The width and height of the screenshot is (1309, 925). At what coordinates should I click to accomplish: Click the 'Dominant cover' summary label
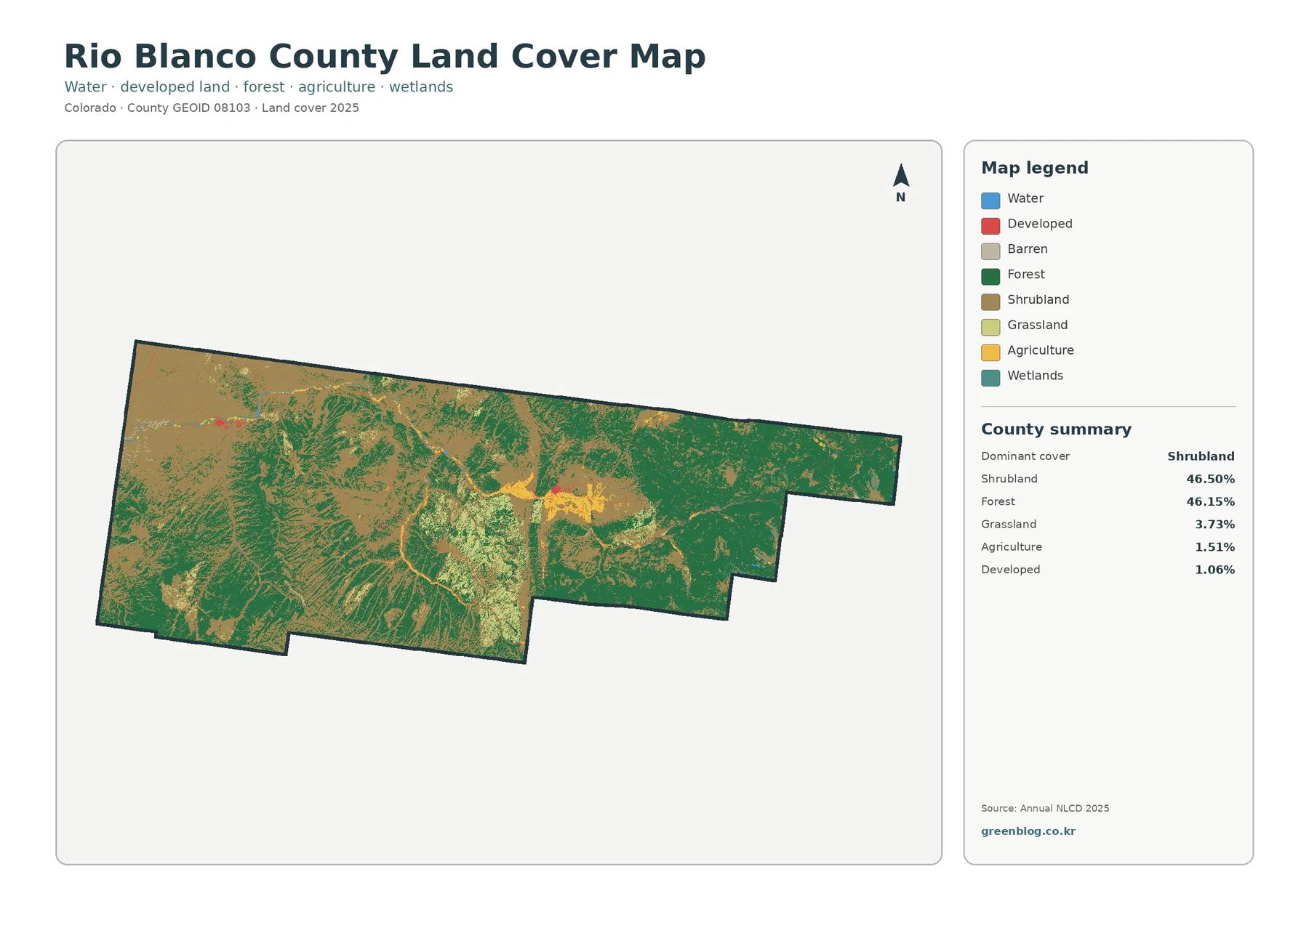[1025, 456]
